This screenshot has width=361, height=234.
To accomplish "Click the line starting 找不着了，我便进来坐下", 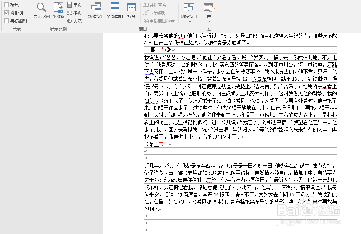I will pos(192,137).
